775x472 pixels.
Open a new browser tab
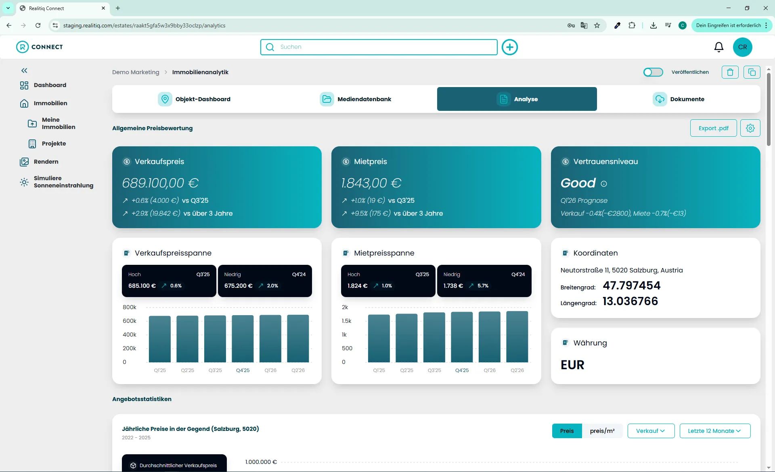click(118, 8)
